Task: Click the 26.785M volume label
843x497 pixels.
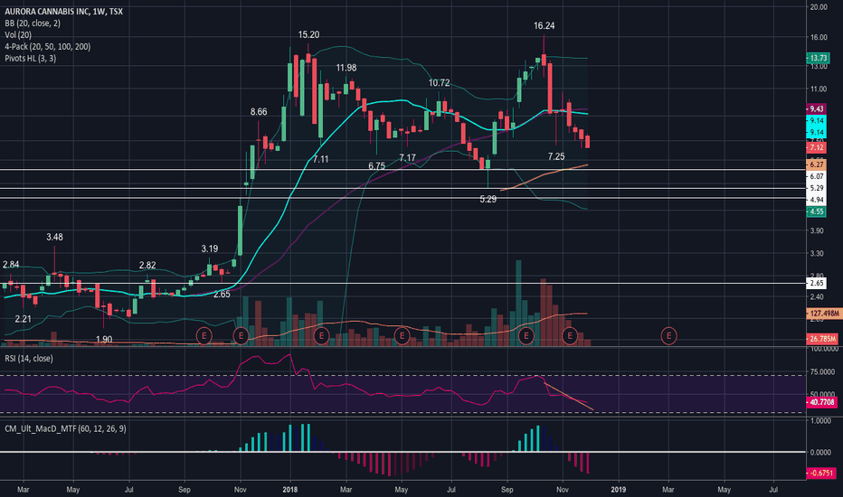Action: tap(822, 339)
